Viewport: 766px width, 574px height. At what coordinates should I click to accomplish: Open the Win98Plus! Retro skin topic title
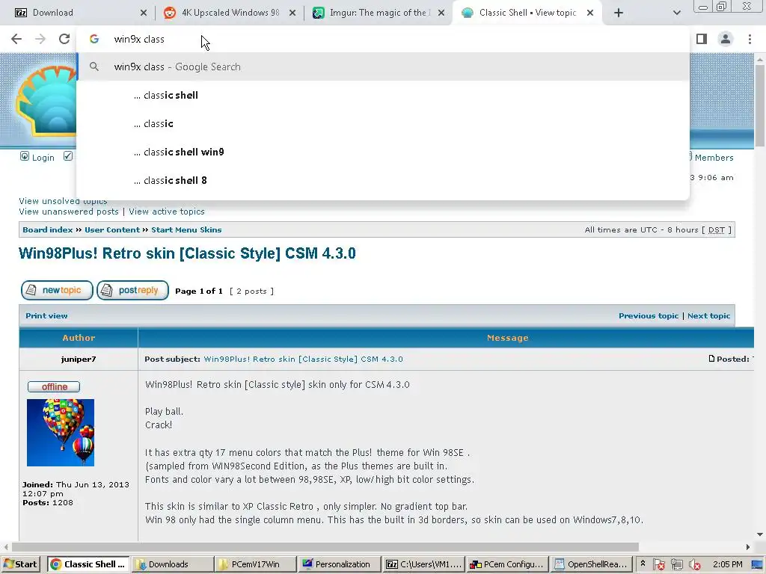[187, 253]
